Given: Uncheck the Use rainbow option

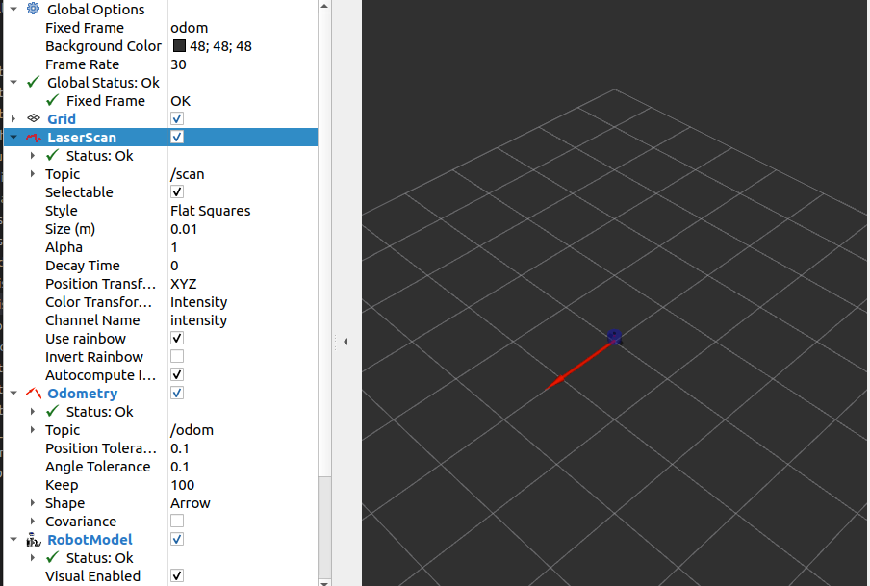Looking at the screenshot, I should (177, 339).
